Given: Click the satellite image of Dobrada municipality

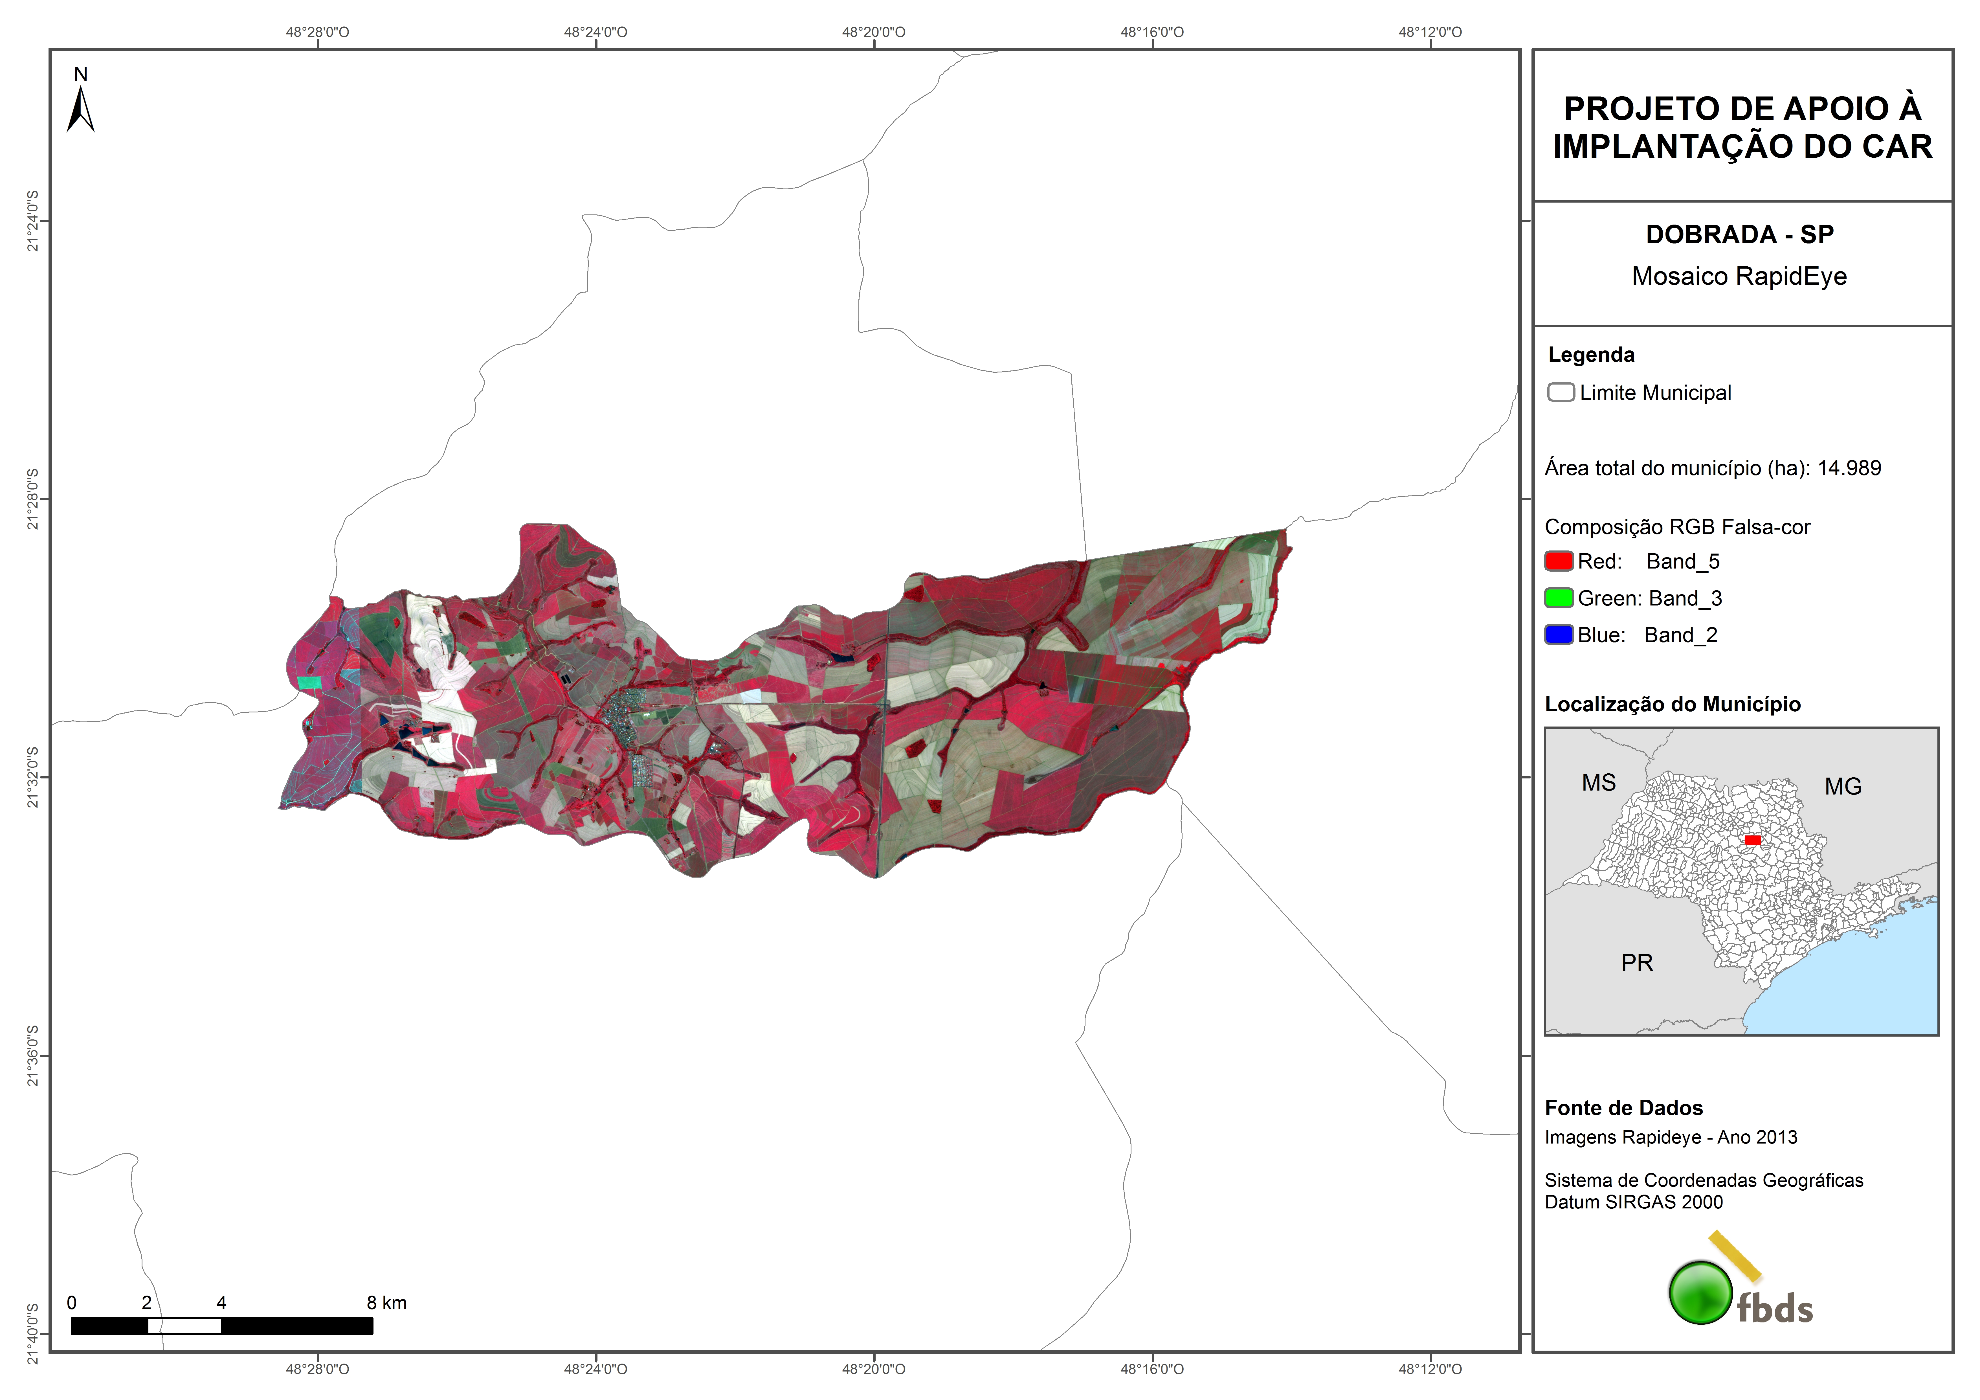Looking at the screenshot, I should tap(776, 707).
